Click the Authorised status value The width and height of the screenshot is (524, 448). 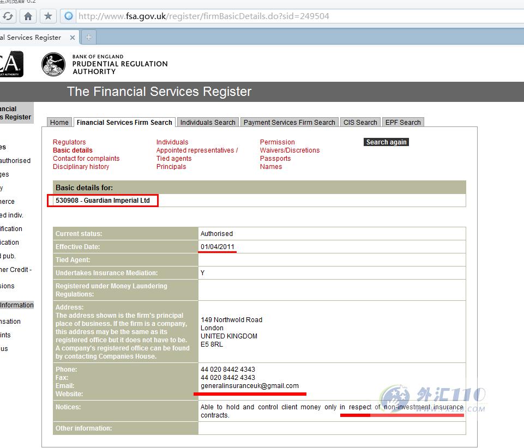[216, 233]
